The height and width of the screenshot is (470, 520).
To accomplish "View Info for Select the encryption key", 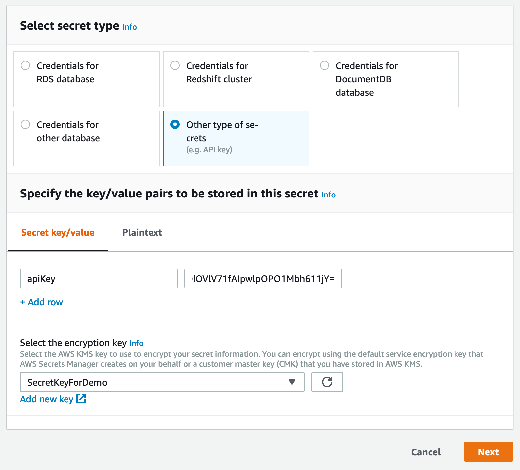I will 136,343.
